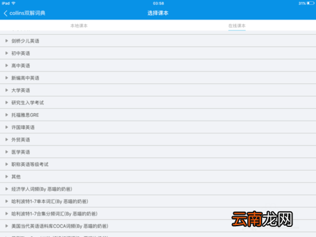The image size is (316, 237).
Task: Expand the 哈利波特1-7单本词汇 triangle
Action: (7, 202)
